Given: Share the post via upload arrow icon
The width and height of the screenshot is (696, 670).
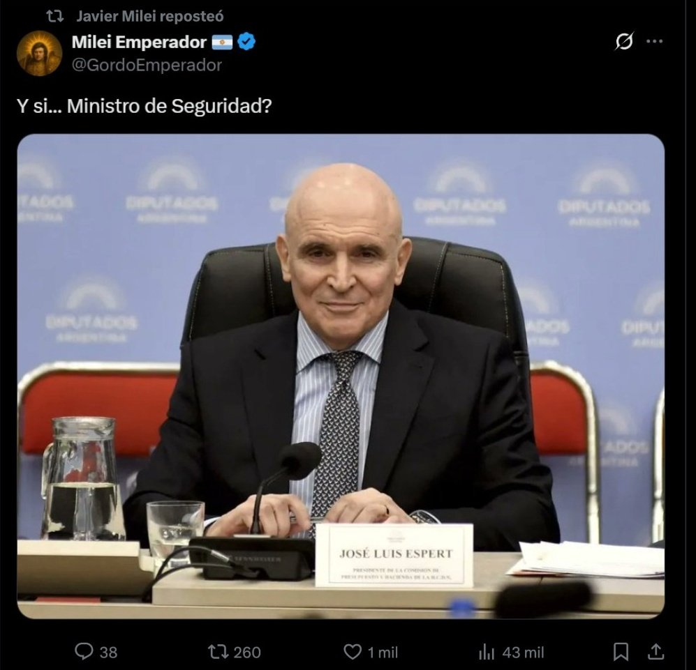Looking at the screenshot, I should [x=656, y=651].
